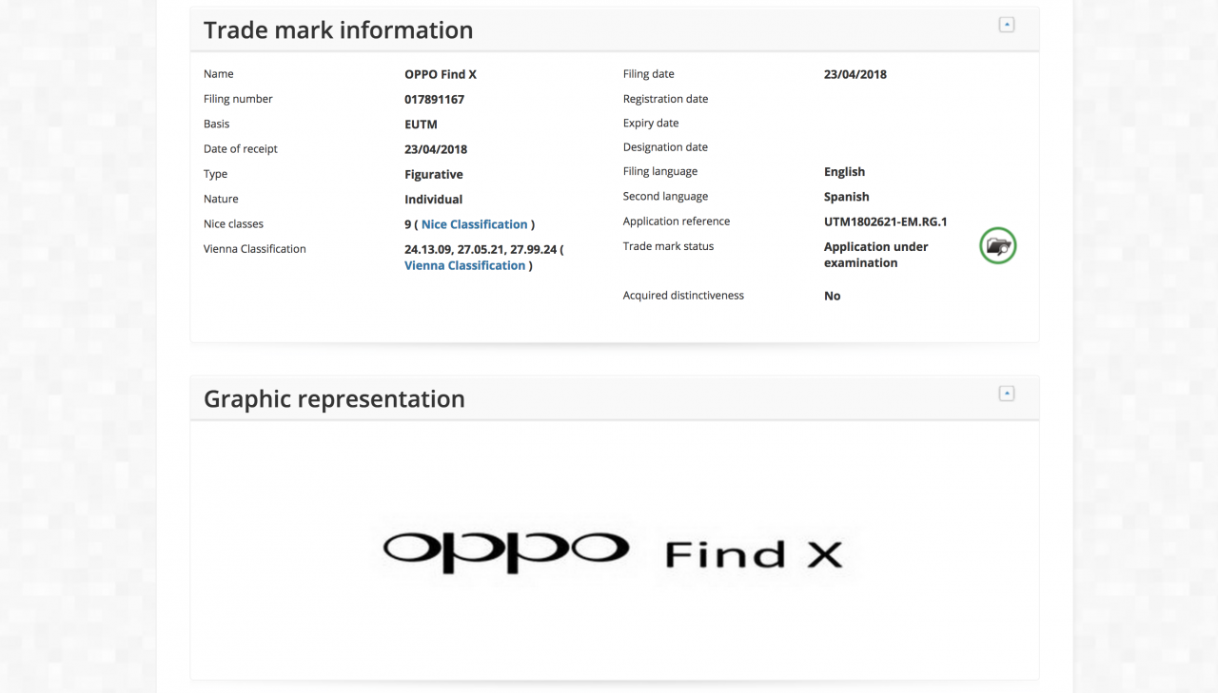Click the Trade mark status label
This screenshot has width=1218, height=693.
coord(669,246)
